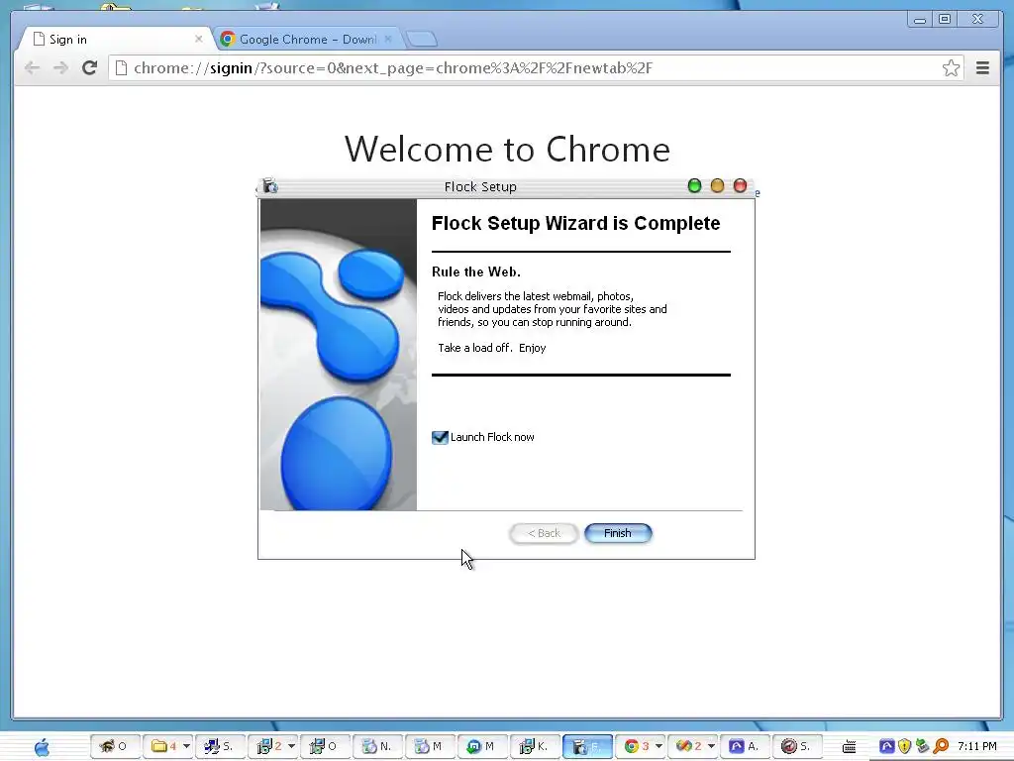Click the orange button on Flock Setup title bar
Image resolution: width=1014 pixels, height=761 pixels.
pos(717,186)
